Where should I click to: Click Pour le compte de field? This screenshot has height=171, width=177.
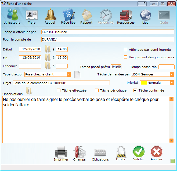click(x=108, y=39)
